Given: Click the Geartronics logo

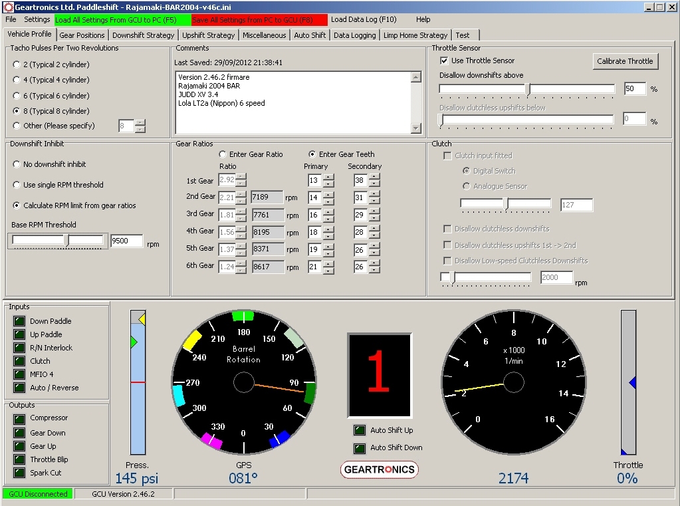Looking at the screenshot, I should click(380, 469).
